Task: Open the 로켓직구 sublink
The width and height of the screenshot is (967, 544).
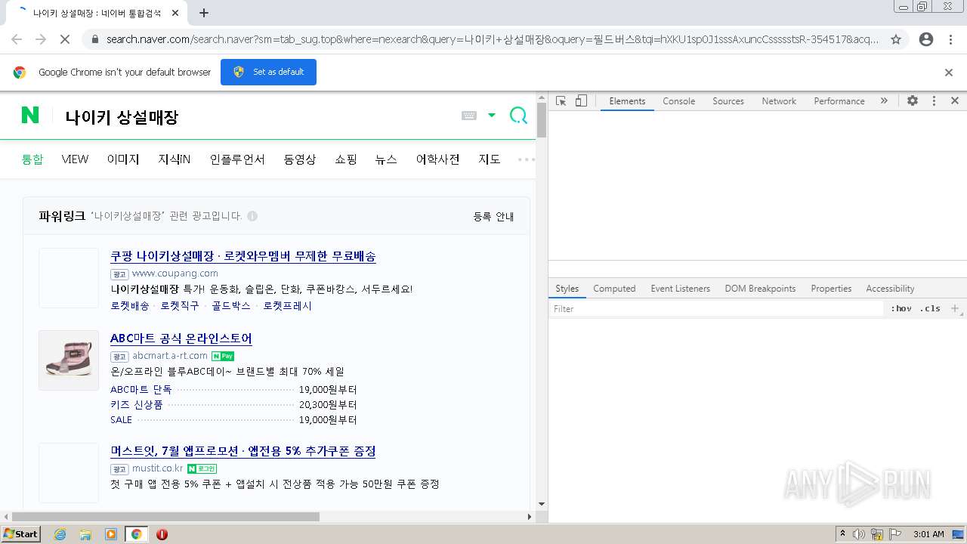Action: click(180, 306)
